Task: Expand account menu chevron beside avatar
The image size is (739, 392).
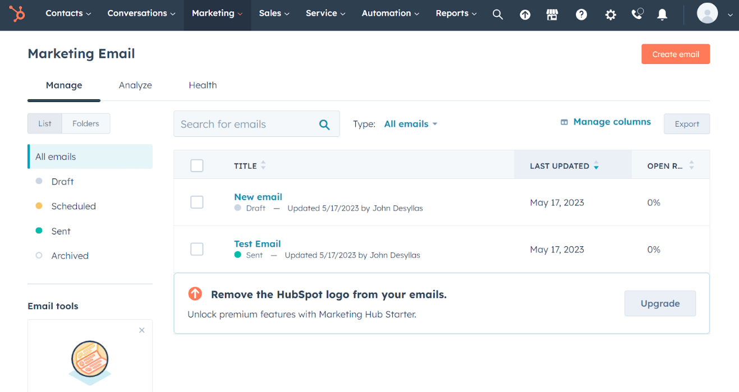Action: pyautogui.click(x=730, y=15)
